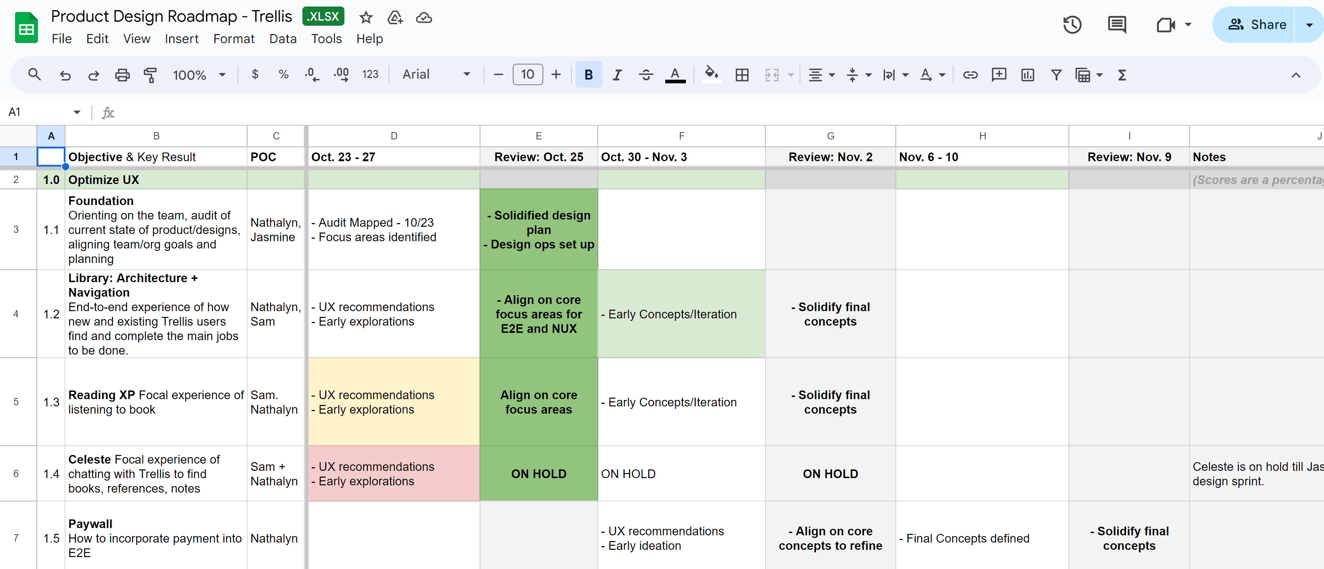Select row 4 header

pyautogui.click(x=16, y=314)
